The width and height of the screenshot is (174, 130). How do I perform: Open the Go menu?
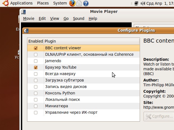point(66,18)
